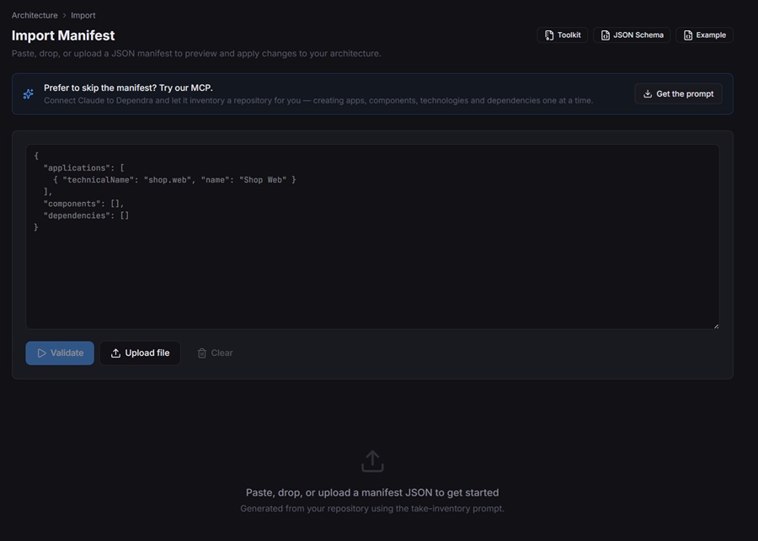Image resolution: width=758 pixels, height=541 pixels.
Task: View the Example manifest
Action: [x=704, y=34]
